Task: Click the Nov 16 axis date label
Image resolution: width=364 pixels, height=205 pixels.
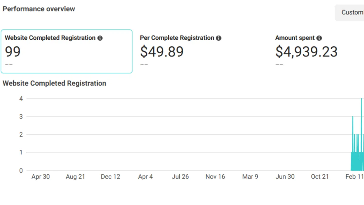Action: [x=215, y=177]
